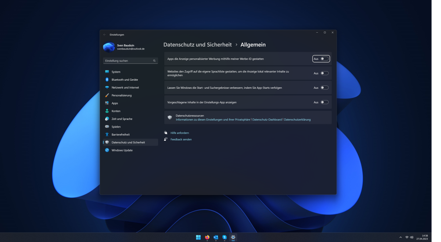Open the Datenschutzerklärung link

[297, 120]
